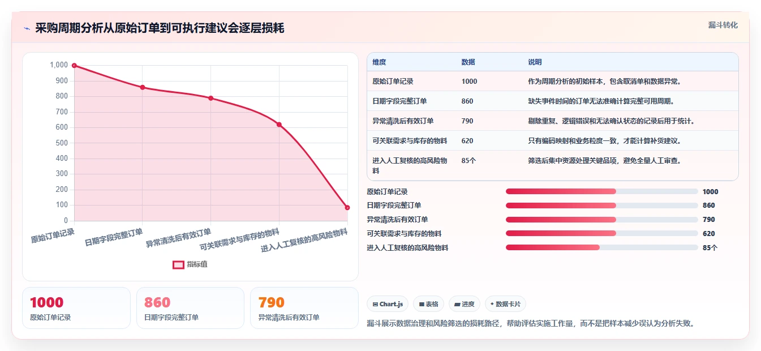Image resolution: width=761 pixels, height=351 pixels.
Task: Click the description starting with 作为周期分析的初始样本
Action: pyautogui.click(x=605, y=82)
